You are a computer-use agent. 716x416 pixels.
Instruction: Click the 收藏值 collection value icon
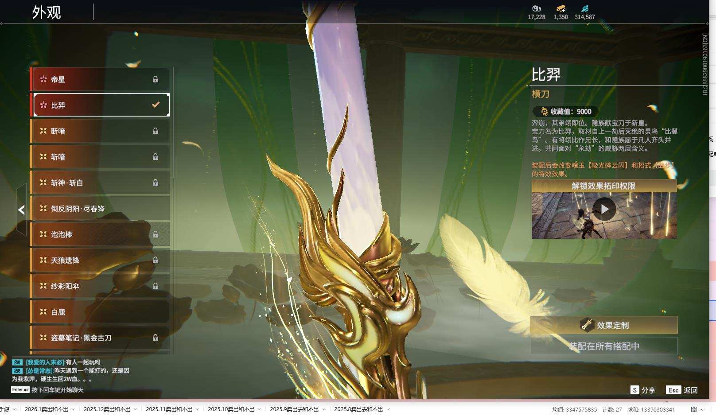[544, 112]
